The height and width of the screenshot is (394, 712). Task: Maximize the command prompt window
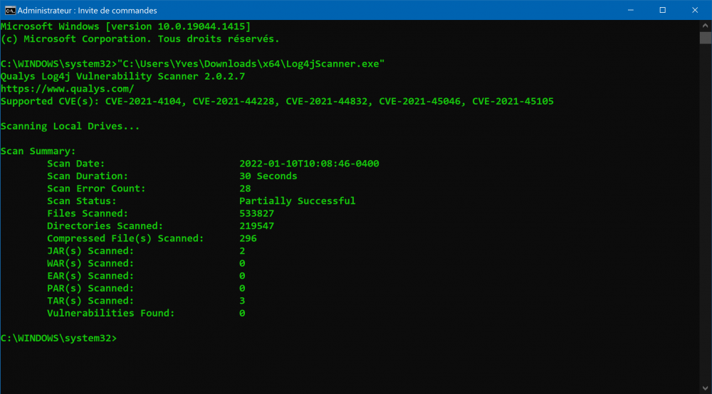pos(662,10)
